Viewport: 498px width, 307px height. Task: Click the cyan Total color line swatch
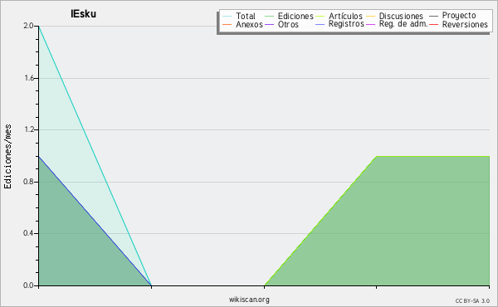[227, 17]
